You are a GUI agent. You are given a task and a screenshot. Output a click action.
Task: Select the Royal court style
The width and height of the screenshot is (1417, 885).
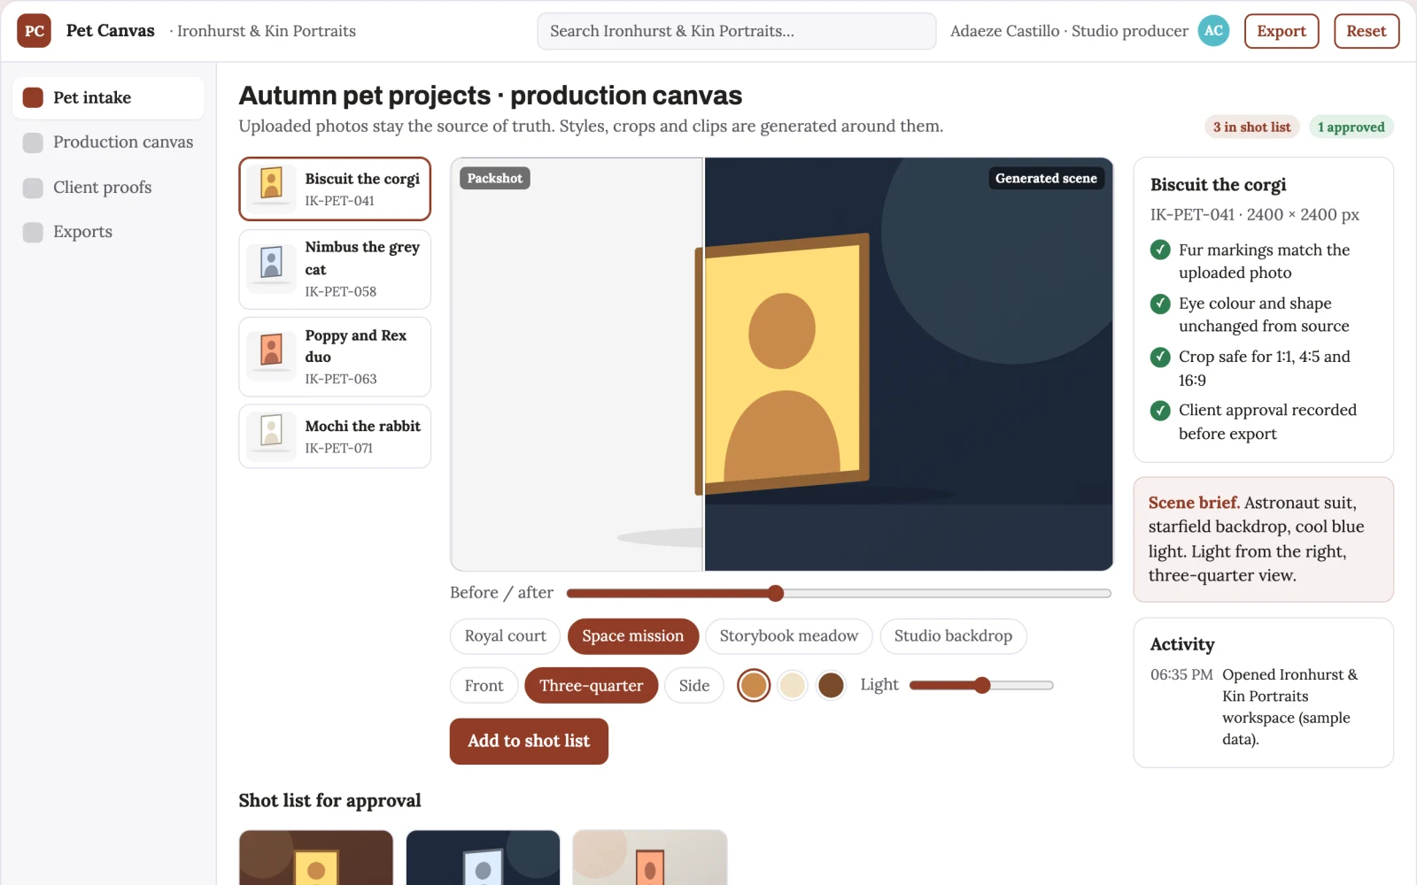point(505,636)
